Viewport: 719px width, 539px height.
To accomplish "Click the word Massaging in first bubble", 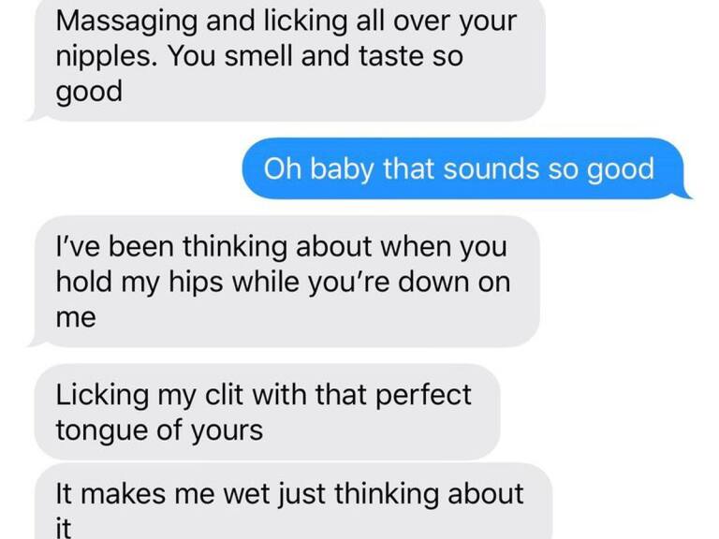I will pyautogui.click(x=126, y=22).
